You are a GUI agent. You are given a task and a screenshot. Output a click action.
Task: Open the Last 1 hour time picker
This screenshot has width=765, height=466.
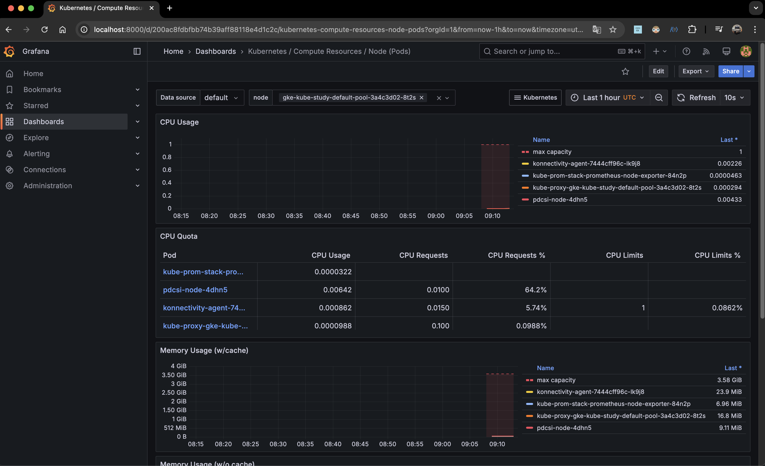pos(608,98)
